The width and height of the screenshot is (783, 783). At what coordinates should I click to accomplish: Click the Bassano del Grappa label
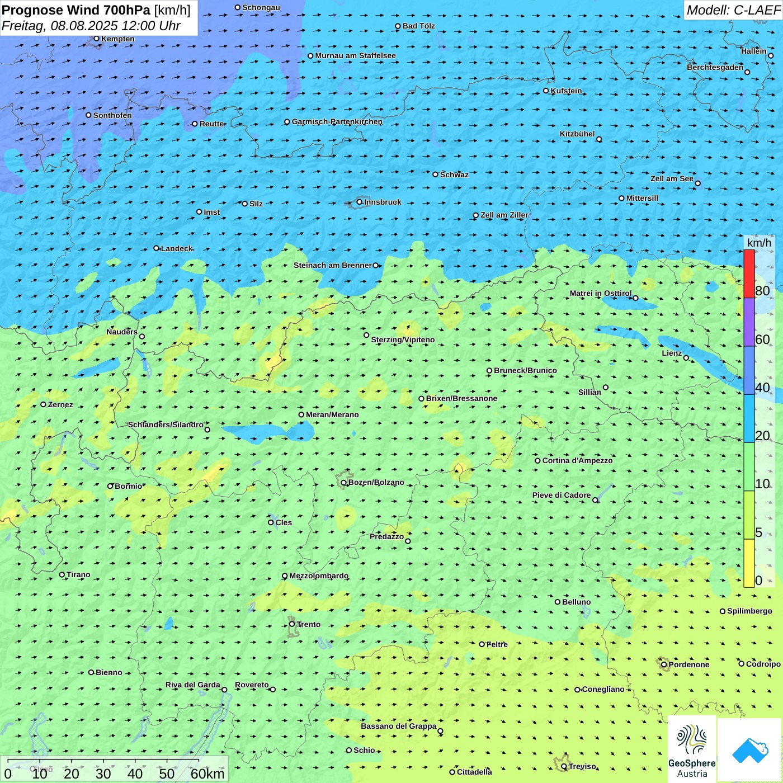point(399,726)
